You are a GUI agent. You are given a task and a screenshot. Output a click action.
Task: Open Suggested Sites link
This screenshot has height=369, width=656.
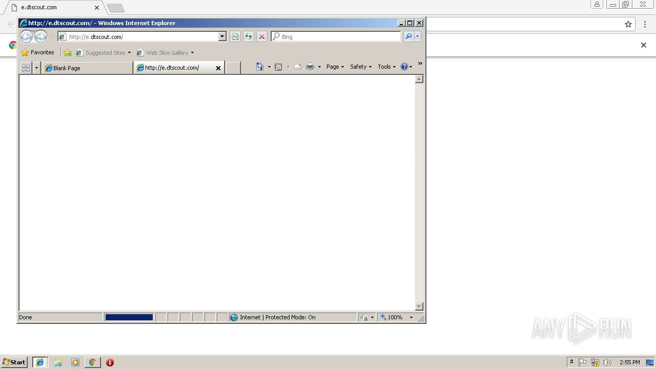103,52
